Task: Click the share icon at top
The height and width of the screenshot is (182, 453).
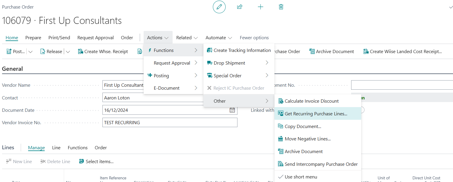Action: (240, 7)
